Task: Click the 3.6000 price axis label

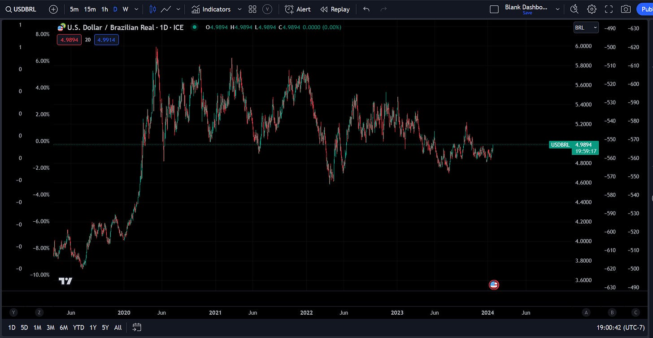Action: tap(583, 280)
